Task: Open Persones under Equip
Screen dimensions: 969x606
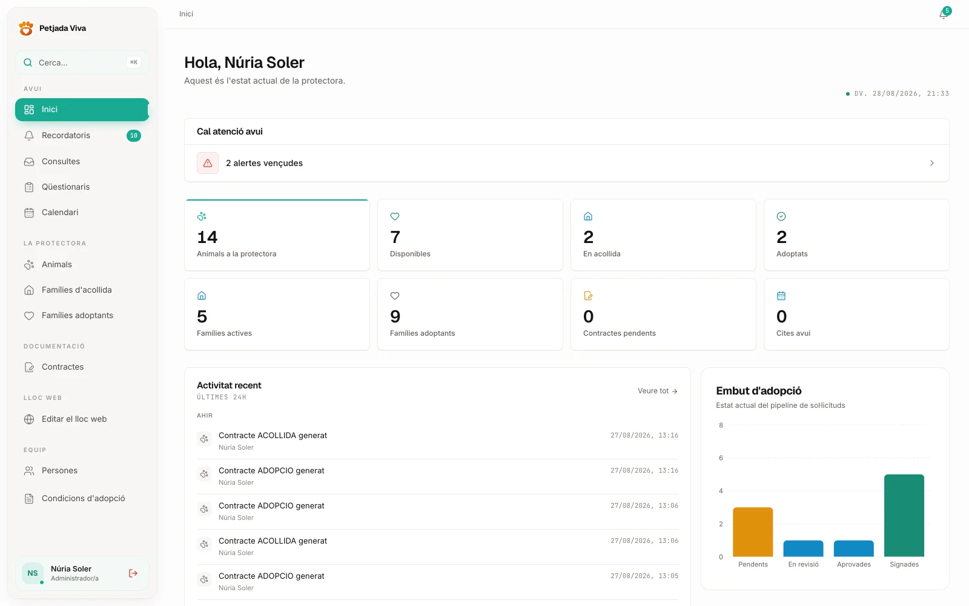Action: [x=82, y=471]
